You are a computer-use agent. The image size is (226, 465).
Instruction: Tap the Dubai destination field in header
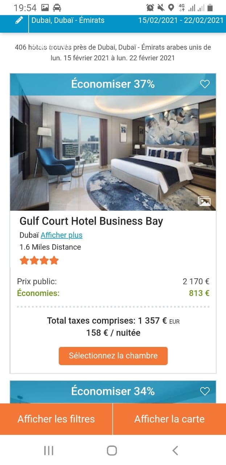pyautogui.click(x=68, y=20)
